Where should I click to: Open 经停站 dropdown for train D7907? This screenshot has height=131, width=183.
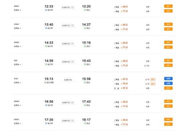click(x=18, y=28)
